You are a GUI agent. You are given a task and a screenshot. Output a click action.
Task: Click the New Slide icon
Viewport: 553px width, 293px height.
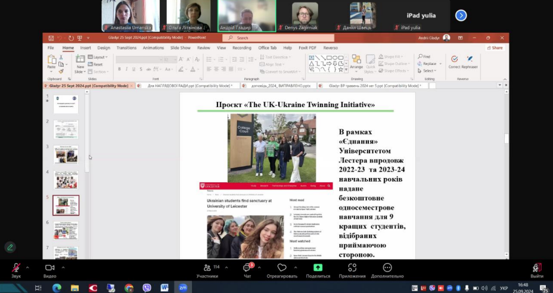[x=80, y=59]
